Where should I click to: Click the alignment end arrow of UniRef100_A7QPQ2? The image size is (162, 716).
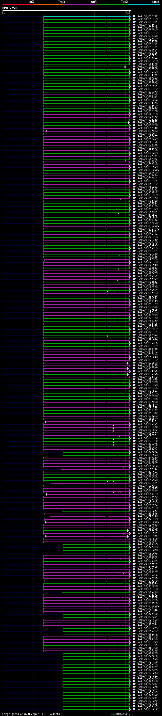pos(129,123)
